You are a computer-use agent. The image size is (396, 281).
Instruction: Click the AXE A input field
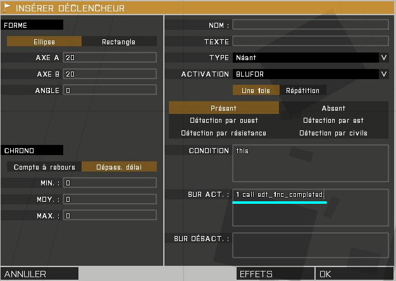[109, 58]
